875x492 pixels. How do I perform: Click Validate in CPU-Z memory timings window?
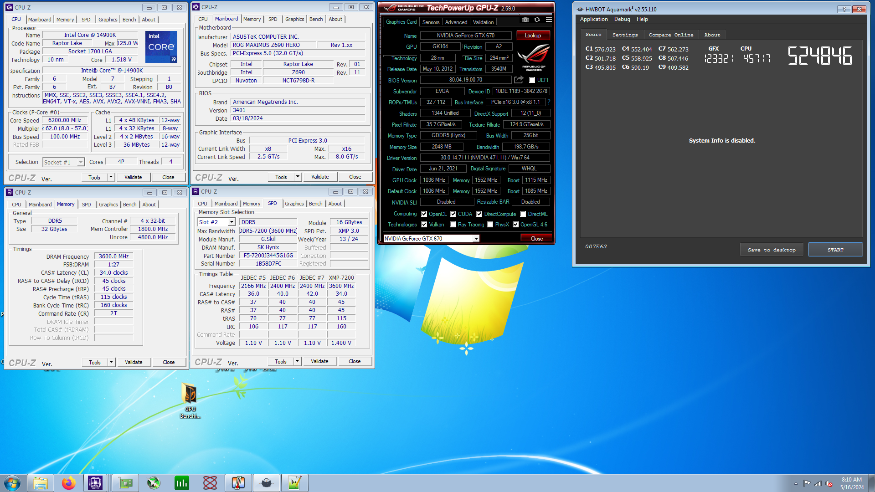pos(134,362)
